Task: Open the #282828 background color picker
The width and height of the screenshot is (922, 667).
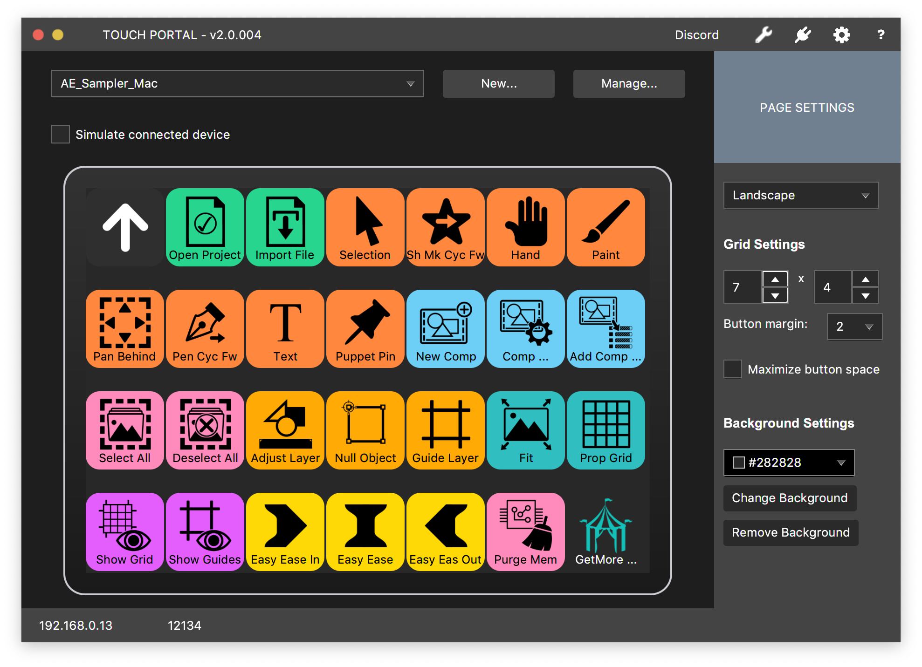Action: coord(788,463)
